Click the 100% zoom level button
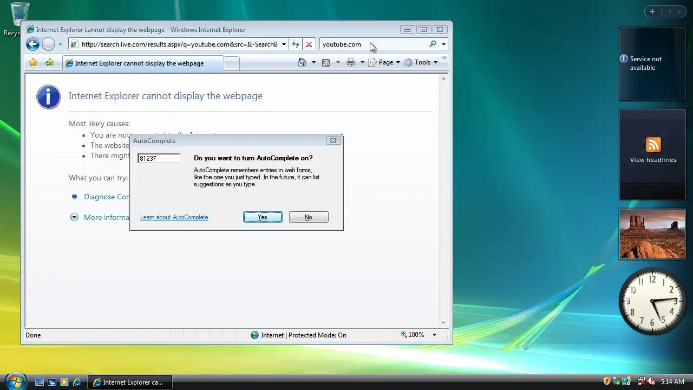 click(x=413, y=335)
